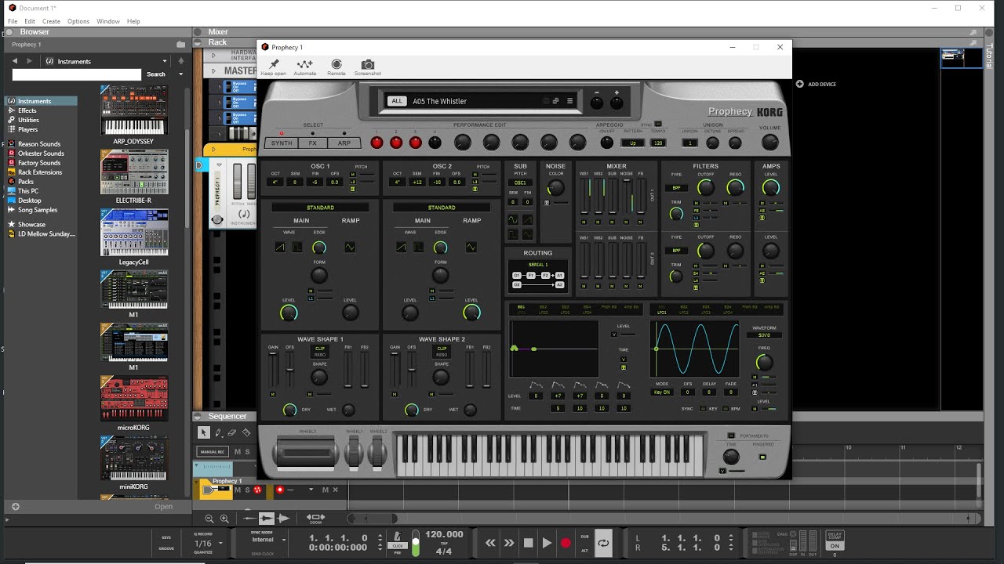Open the Options menu
The image size is (1004, 564).
click(78, 21)
